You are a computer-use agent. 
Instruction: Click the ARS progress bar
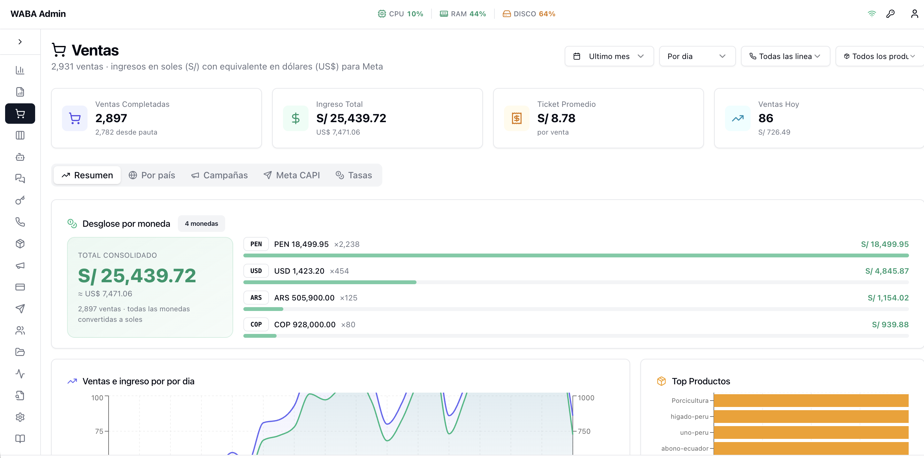pyautogui.click(x=576, y=309)
